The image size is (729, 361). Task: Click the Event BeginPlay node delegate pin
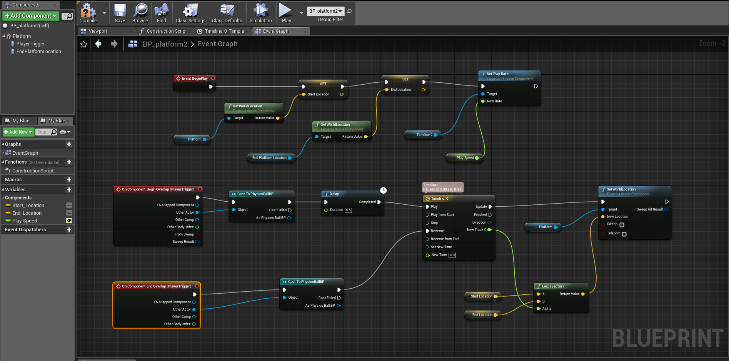click(213, 78)
